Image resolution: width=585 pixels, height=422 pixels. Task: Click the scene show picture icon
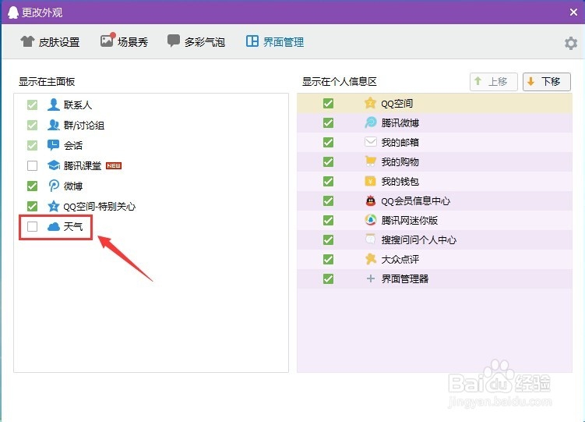click(107, 41)
